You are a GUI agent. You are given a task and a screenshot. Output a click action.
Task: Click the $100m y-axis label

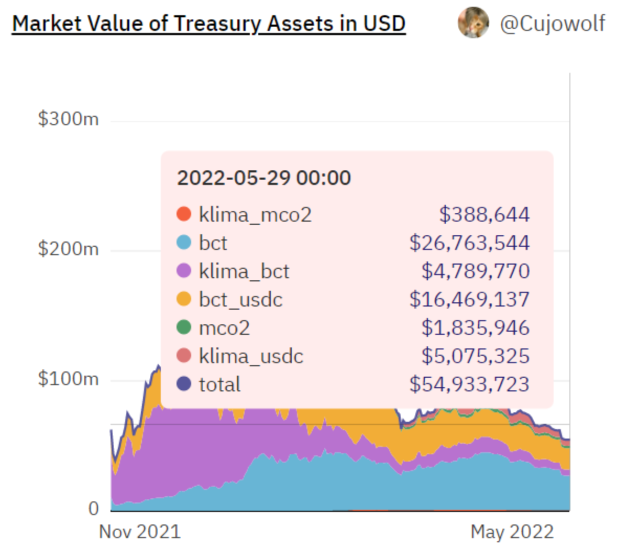68,378
